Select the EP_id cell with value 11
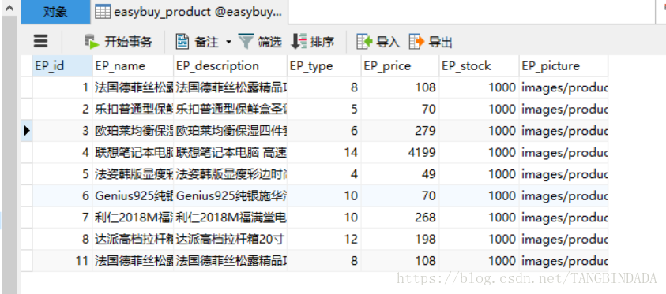This screenshot has width=666, height=294. (62, 261)
